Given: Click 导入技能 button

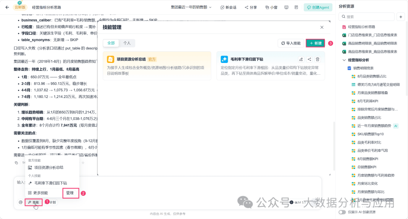Looking at the screenshot, I should [291, 43].
